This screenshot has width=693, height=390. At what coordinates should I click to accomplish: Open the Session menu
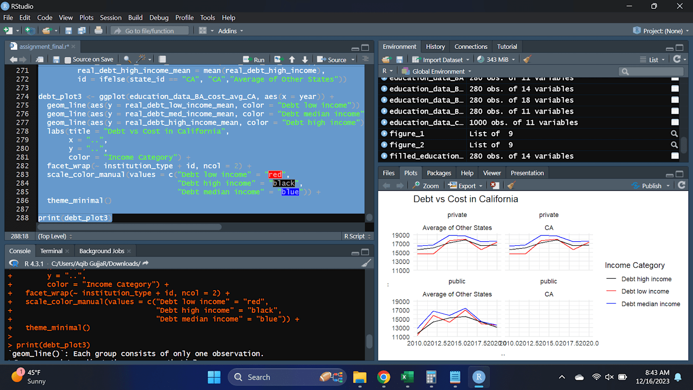(x=110, y=18)
